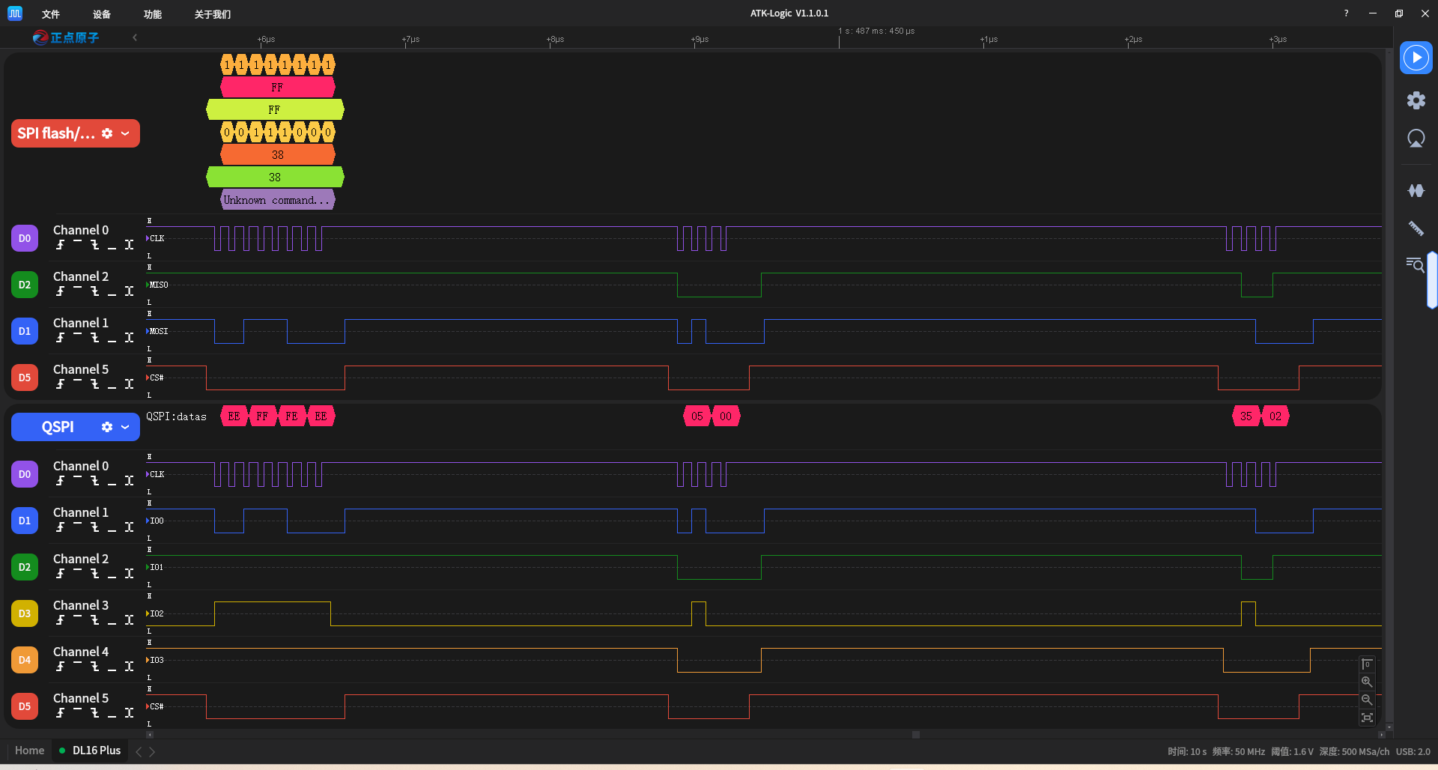
Task: Open protocol decoder waveform icon
Action: pyautogui.click(x=1416, y=191)
